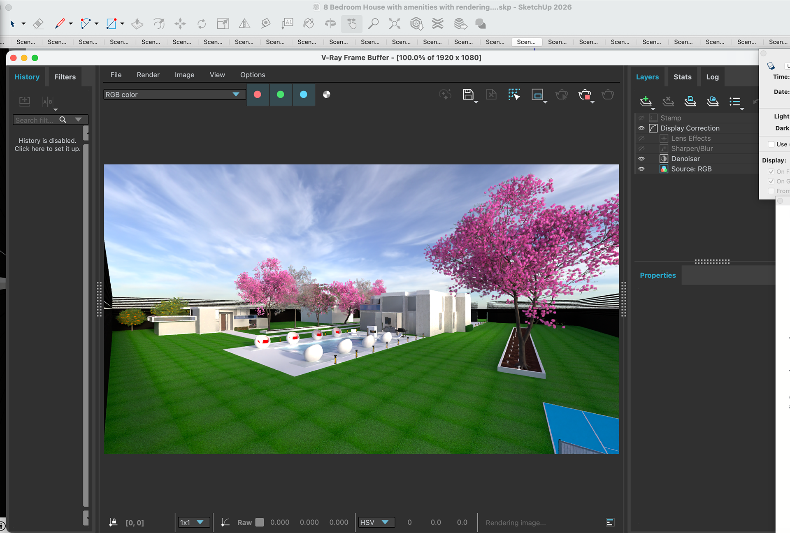The width and height of the screenshot is (790, 533).
Task: Click the Zoom Extents tool icon
Action: click(x=394, y=24)
